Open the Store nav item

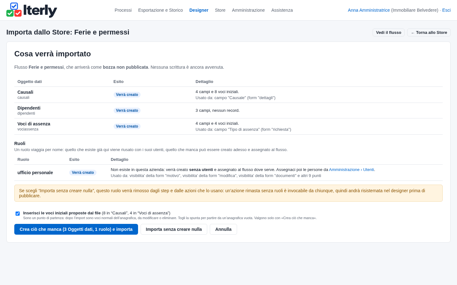(x=220, y=10)
